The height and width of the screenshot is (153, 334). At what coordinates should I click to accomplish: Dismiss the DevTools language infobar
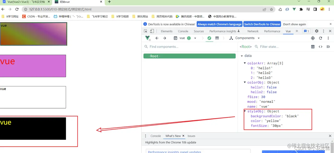click(x=330, y=24)
